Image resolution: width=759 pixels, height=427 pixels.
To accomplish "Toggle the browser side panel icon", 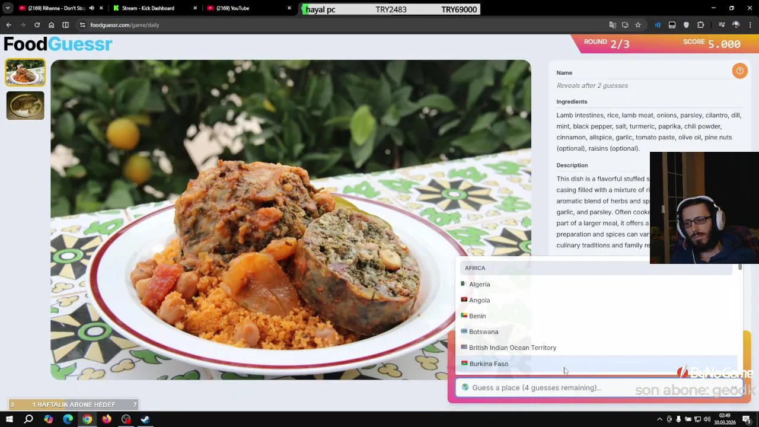I will [65, 25].
